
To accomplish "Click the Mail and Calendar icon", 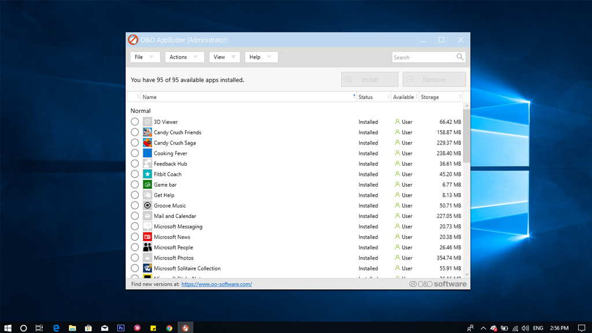I will click(147, 216).
